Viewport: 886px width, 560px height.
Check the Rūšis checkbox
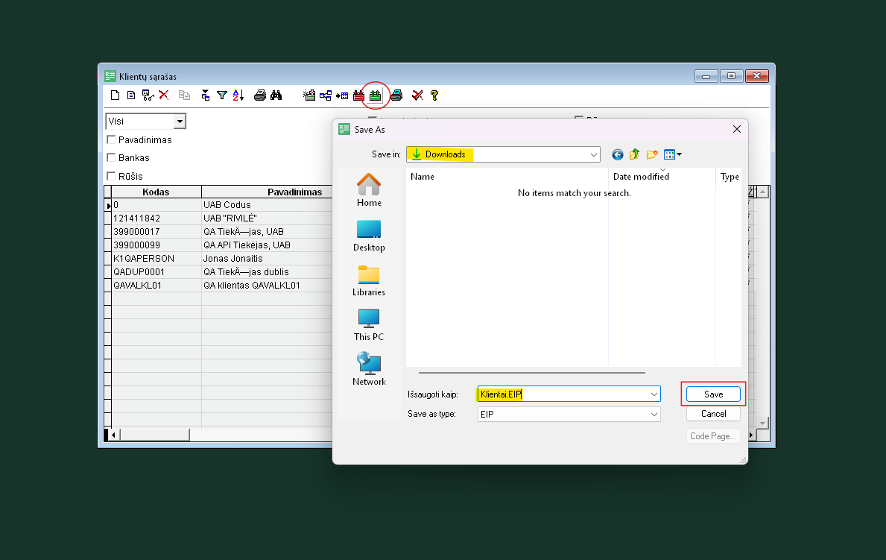tap(111, 176)
